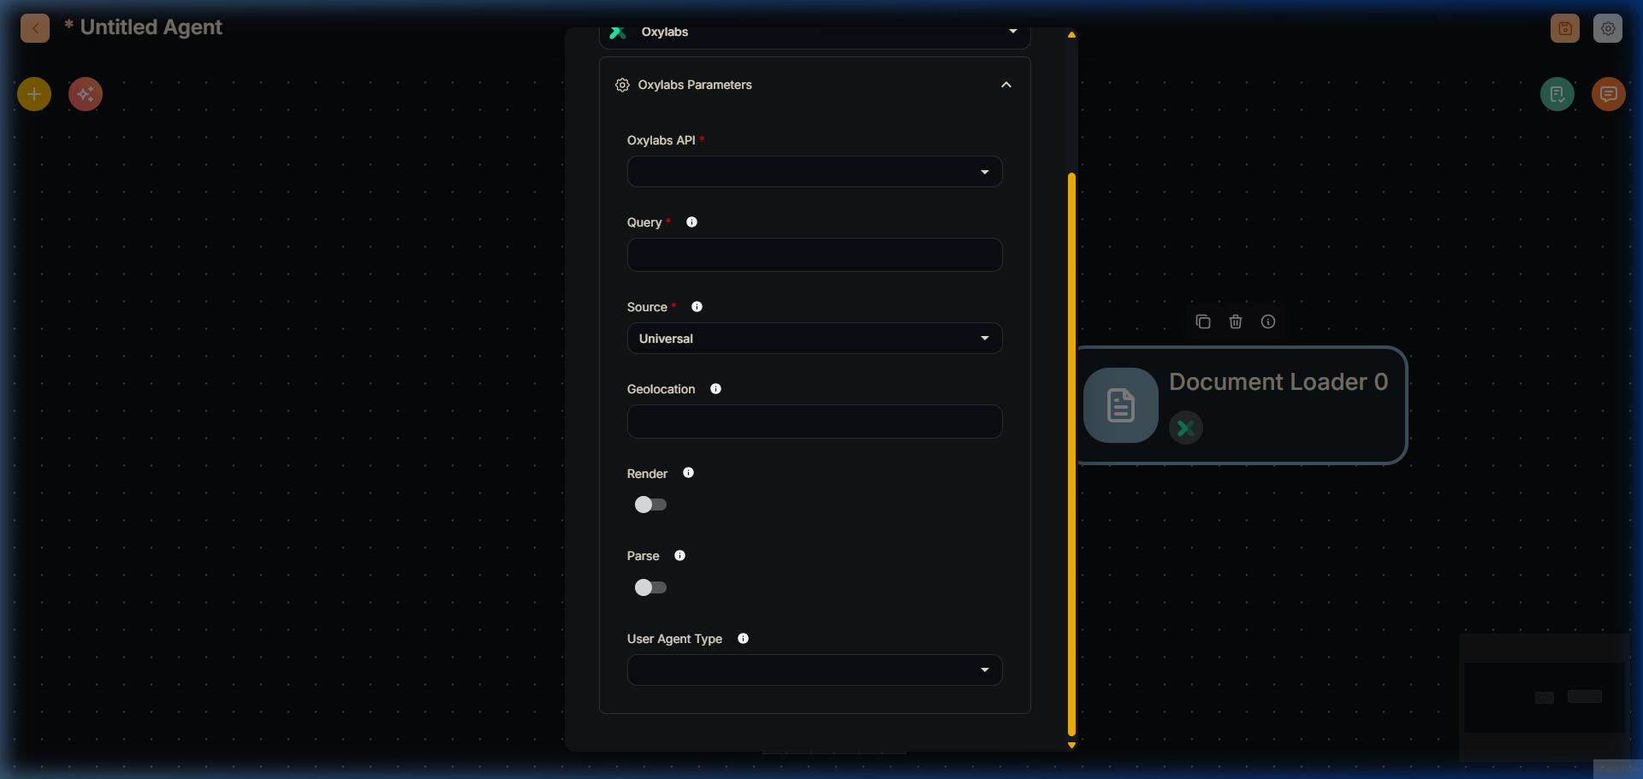
Task: Open the orange chat message button
Action: 1609,94
